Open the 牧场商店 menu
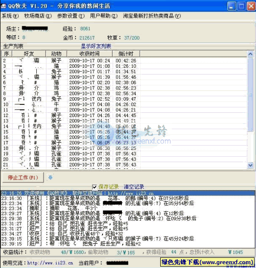256x268 pixels. 38,16
